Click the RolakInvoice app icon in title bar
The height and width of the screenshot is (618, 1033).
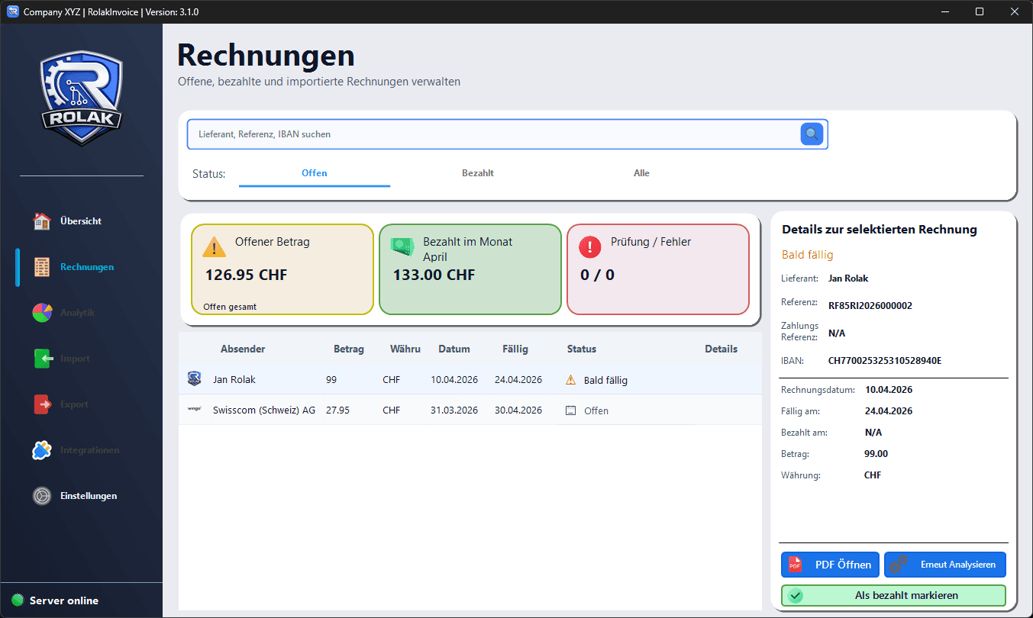(x=12, y=11)
